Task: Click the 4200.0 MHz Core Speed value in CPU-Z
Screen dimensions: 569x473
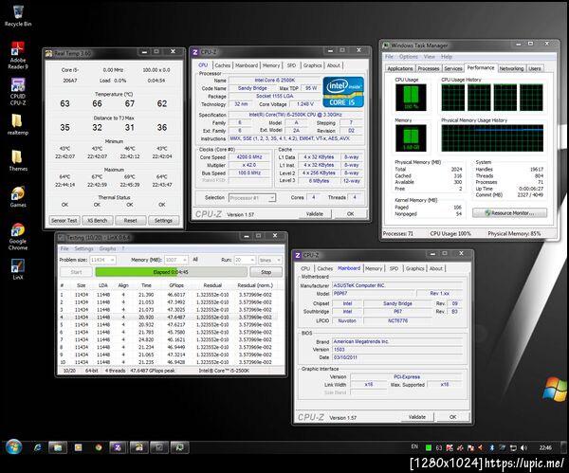Action: [248, 157]
